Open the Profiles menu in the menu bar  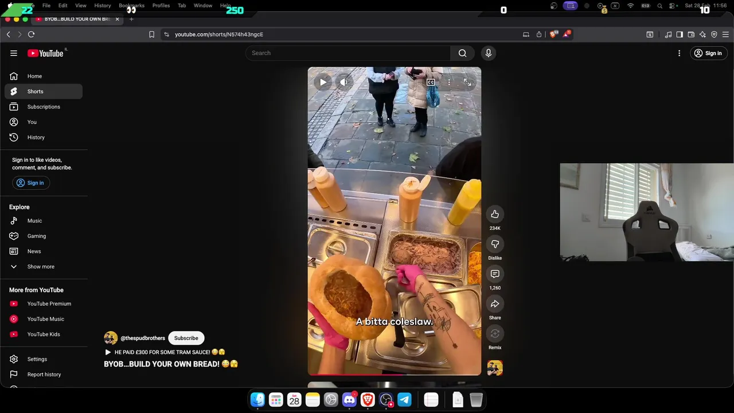pos(161,6)
